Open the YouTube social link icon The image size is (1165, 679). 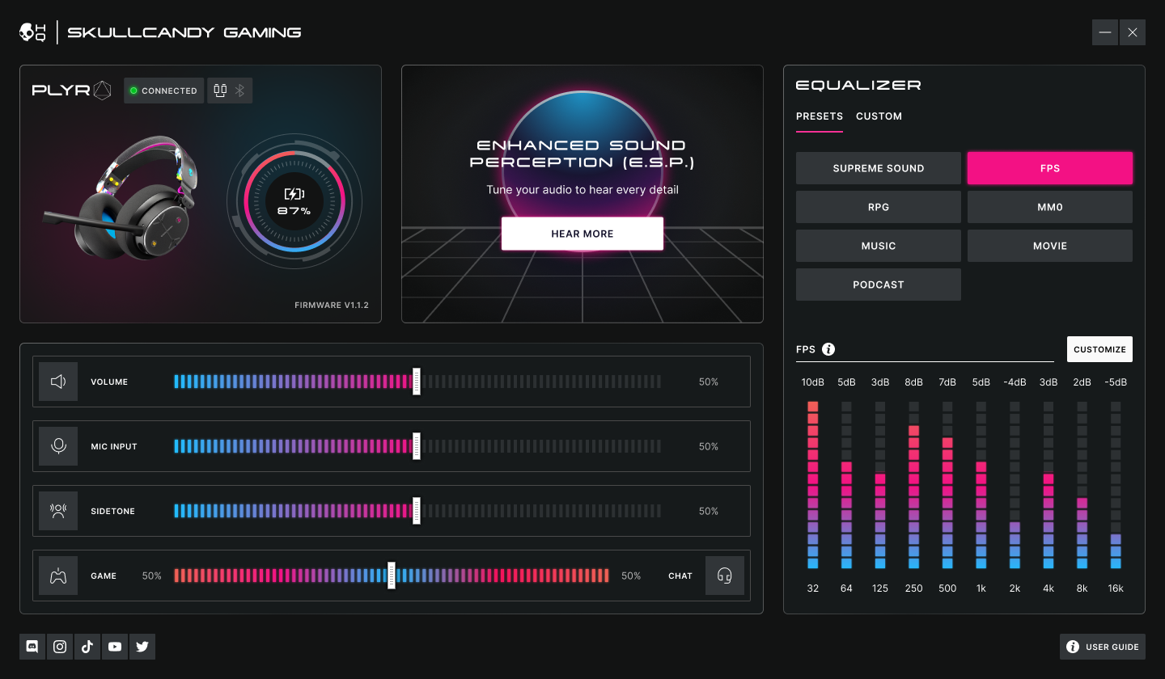[x=115, y=647]
